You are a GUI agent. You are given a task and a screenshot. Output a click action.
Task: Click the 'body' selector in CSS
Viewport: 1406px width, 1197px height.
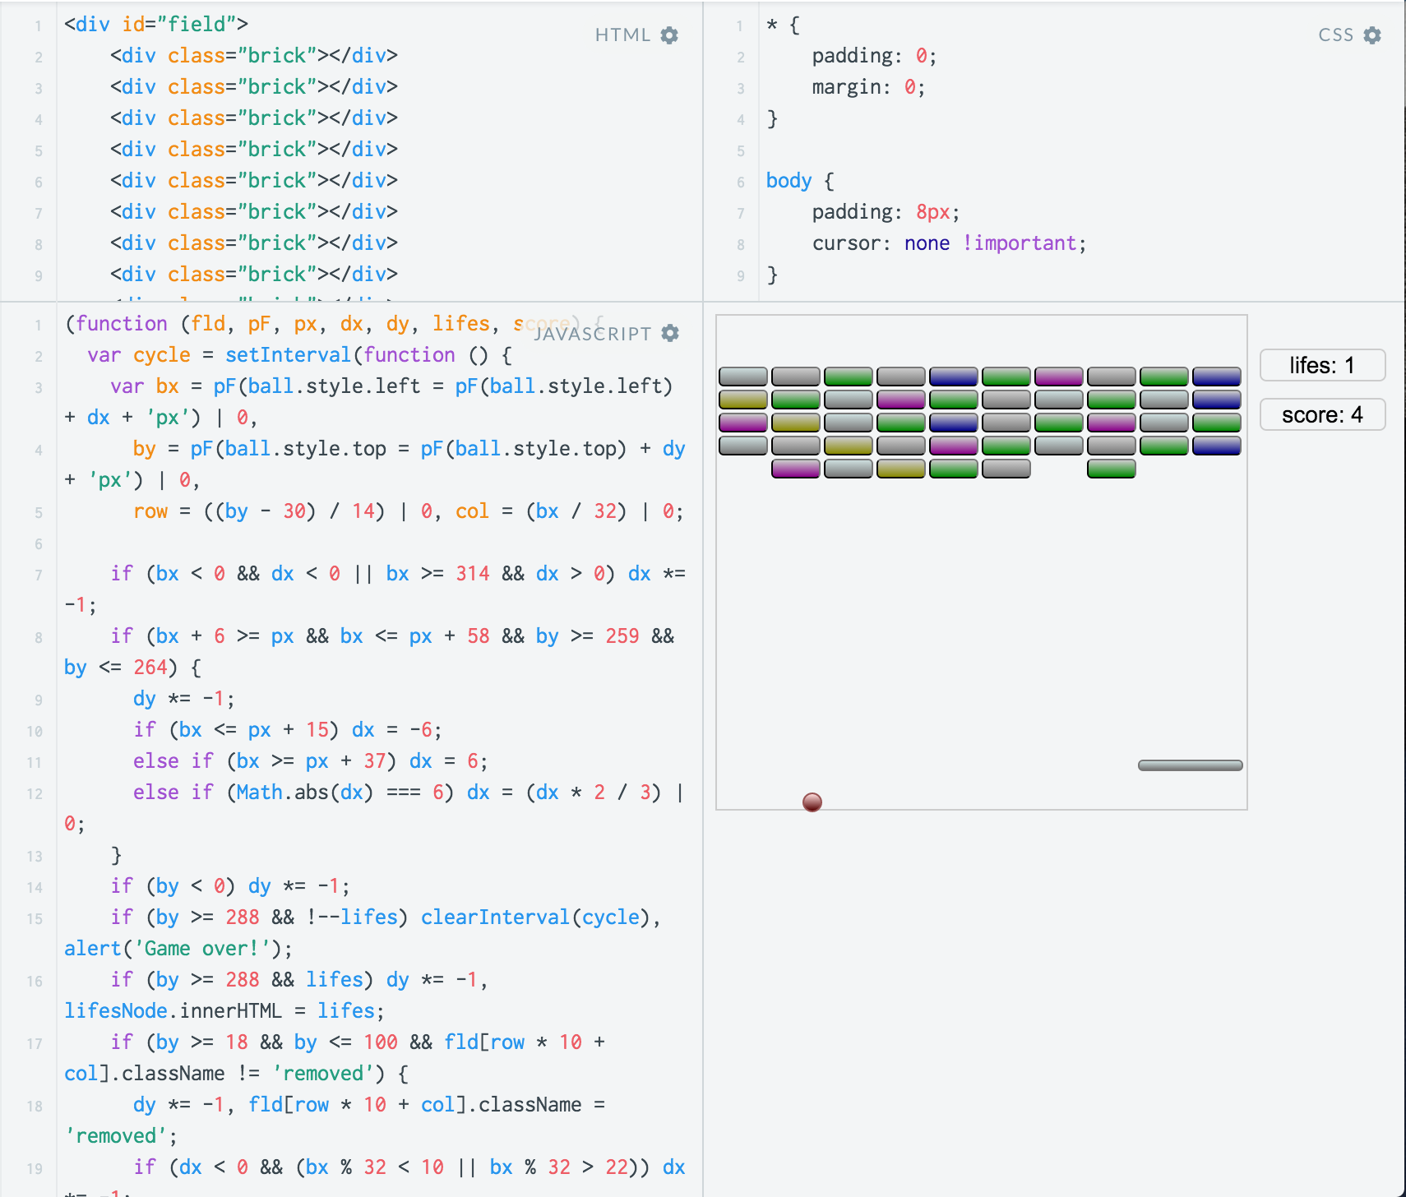[789, 181]
